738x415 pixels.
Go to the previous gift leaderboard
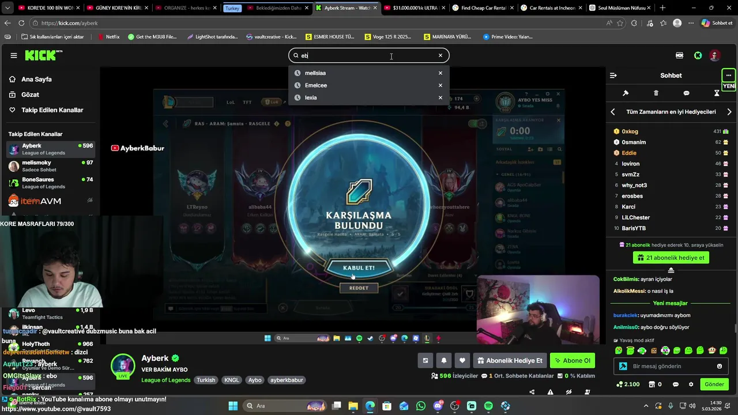613,112
